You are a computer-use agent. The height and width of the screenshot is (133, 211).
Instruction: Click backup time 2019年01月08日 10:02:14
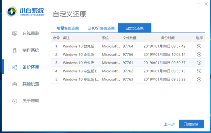165,55
